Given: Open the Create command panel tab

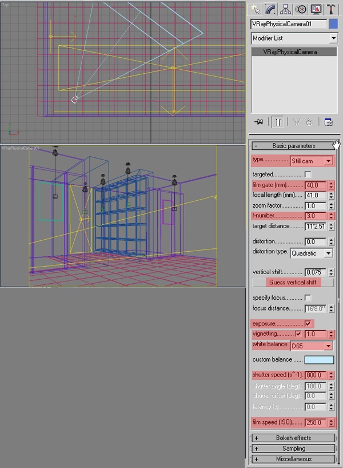Looking at the screenshot, I should pos(256,9).
